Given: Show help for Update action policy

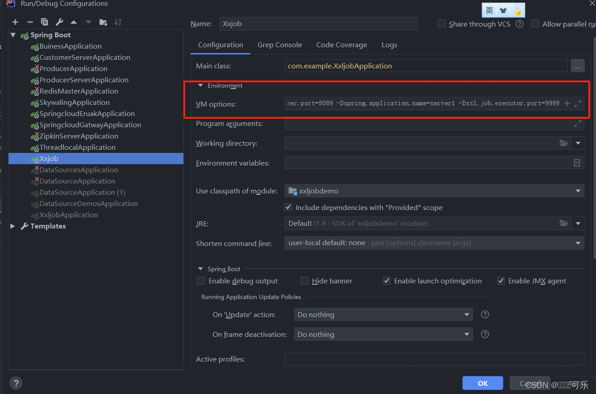Looking at the screenshot, I should [x=485, y=314].
